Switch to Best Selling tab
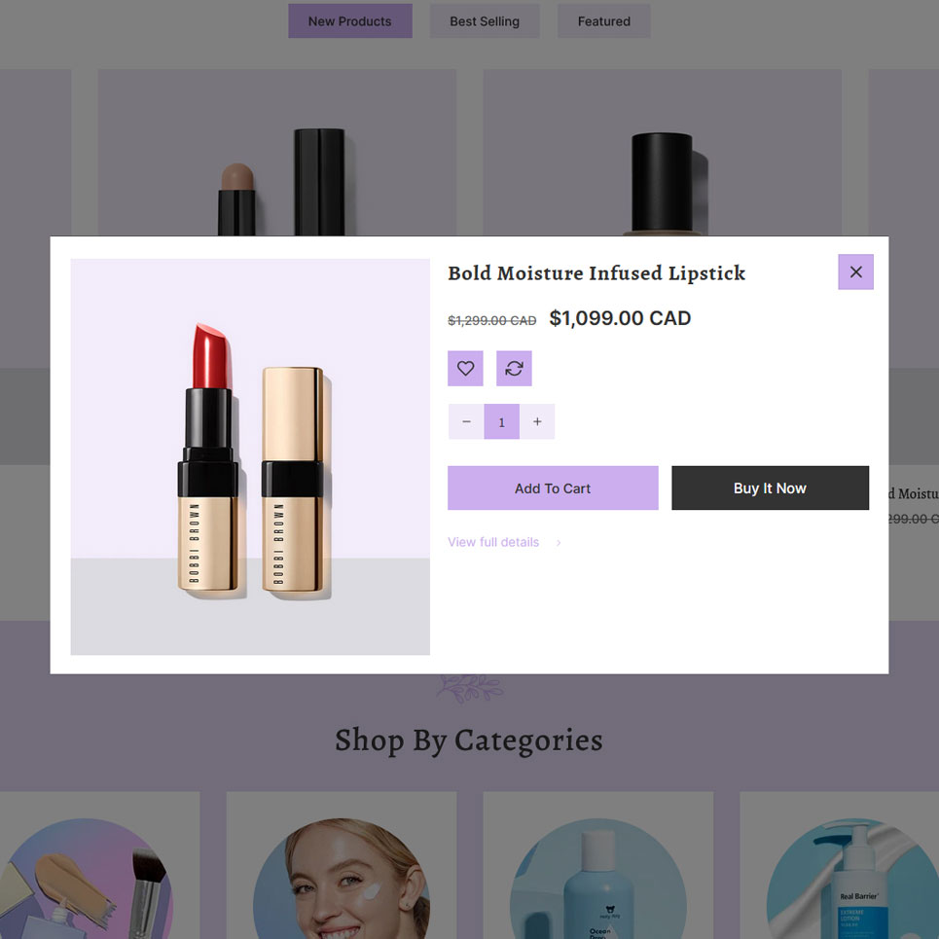The width and height of the screenshot is (939, 939). click(485, 21)
